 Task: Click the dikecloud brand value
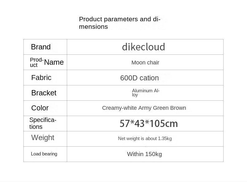(143, 47)
